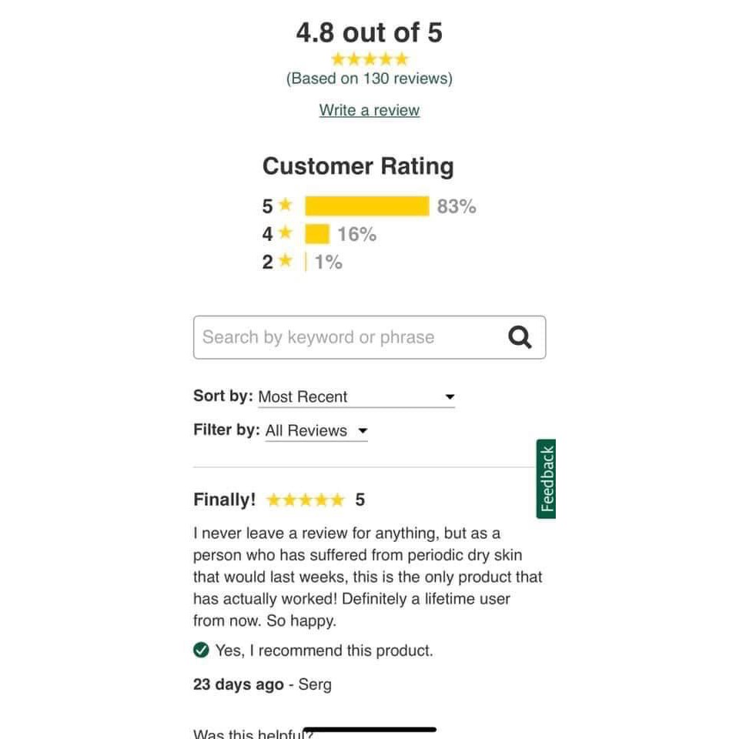739x739 pixels.
Task: Click the green recommend checkmark icon
Action: tap(201, 650)
